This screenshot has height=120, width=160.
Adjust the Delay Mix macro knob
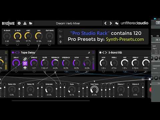(x=12, y=90)
